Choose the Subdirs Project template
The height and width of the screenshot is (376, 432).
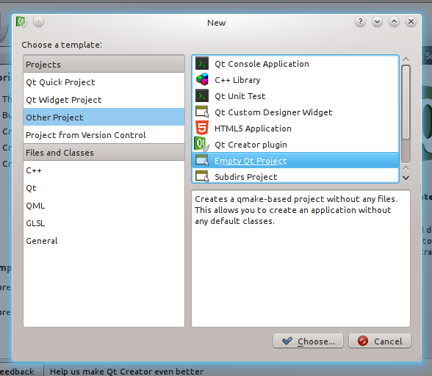(295, 176)
